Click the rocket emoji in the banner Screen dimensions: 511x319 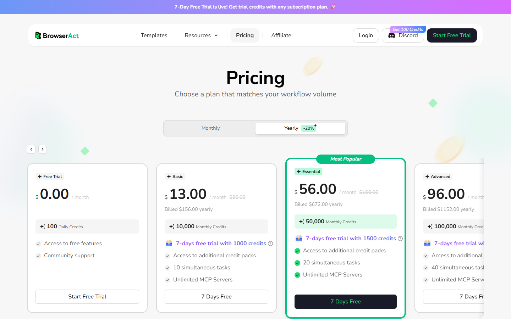coord(333,7)
